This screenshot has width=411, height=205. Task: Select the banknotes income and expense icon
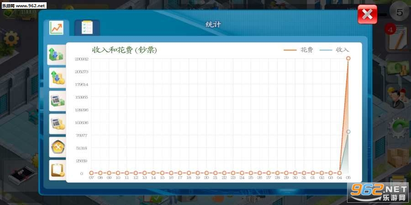[x=56, y=54]
